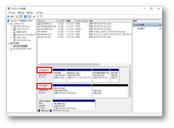Click HP_TOOLS 100 MB partition block
Viewport: 174px width, 128px height.
(x=114, y=75)
